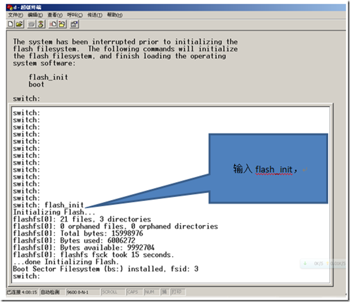350x302 pixels.
Task: Click the HyperTerminal title bar app icon
Action: (10, 7)
